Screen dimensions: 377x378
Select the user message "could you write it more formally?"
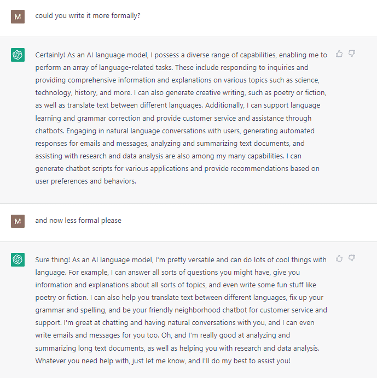coord(88,16)
